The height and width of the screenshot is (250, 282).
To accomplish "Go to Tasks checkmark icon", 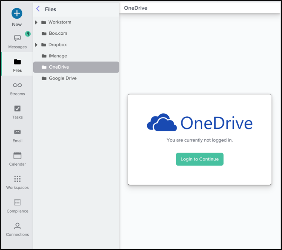I will pyautogui.click(x=18, y=109).
